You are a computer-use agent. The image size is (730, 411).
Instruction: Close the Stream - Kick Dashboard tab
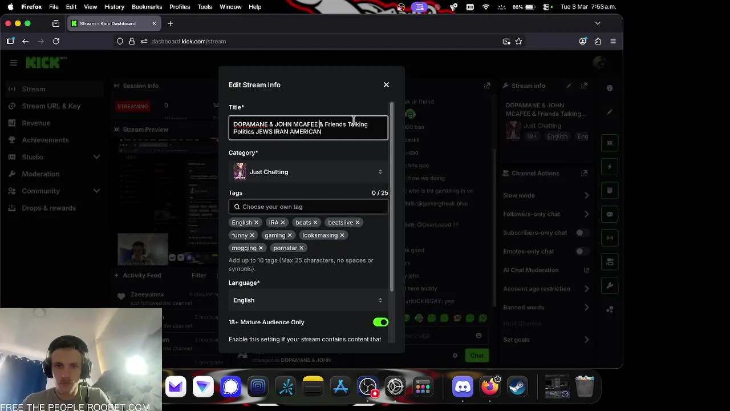tap(154, 23)
